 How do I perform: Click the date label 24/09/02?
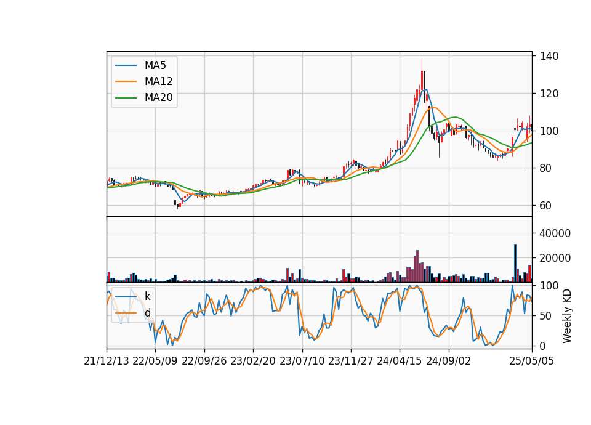[x=449, y=361]
